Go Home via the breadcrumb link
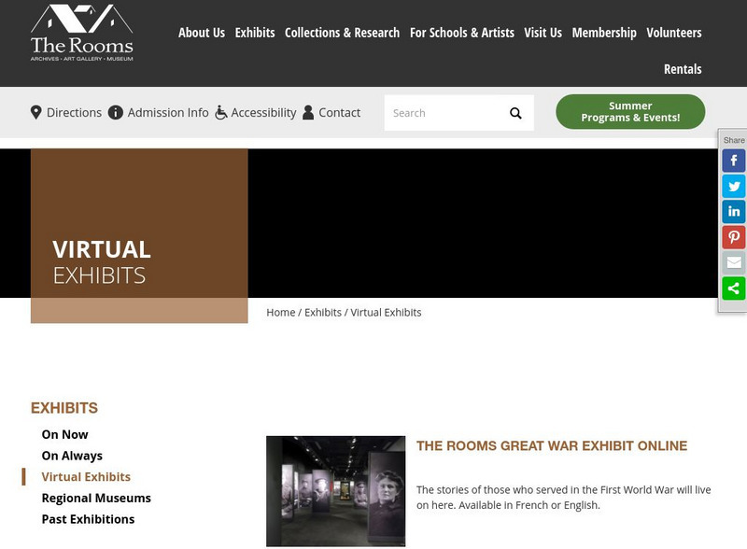 pos(280,312)
